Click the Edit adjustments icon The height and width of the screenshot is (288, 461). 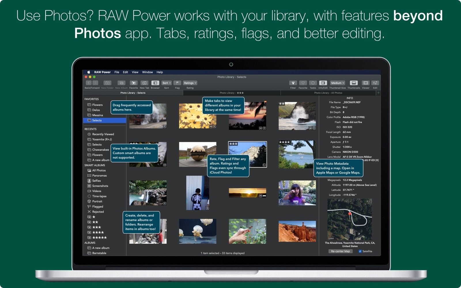[375, 83]
